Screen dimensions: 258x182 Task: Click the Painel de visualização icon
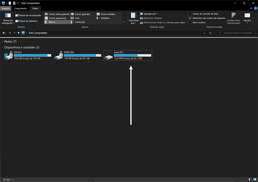click(17, 15)
